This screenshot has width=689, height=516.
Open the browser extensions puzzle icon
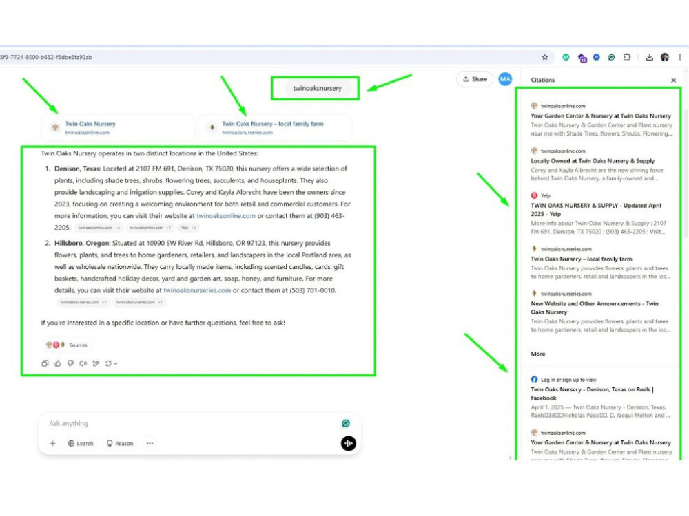coord(627,57)
